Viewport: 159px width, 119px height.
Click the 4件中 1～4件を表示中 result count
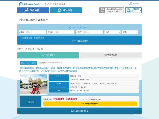coord(26,49)
